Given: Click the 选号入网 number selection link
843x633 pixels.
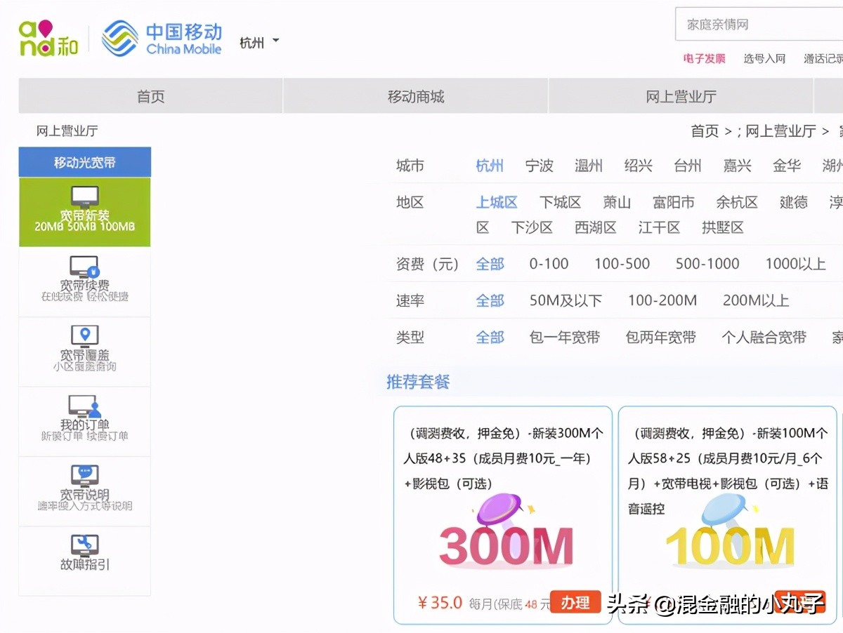Looking at the screenshot, I should [765, 59].
